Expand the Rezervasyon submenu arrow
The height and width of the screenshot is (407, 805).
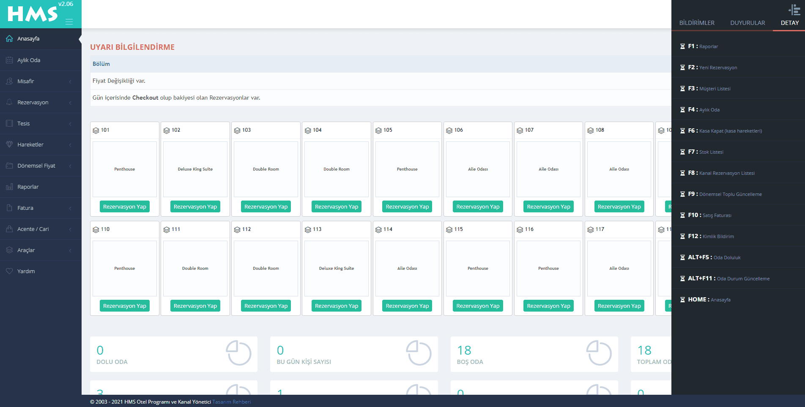pos(70,103)
